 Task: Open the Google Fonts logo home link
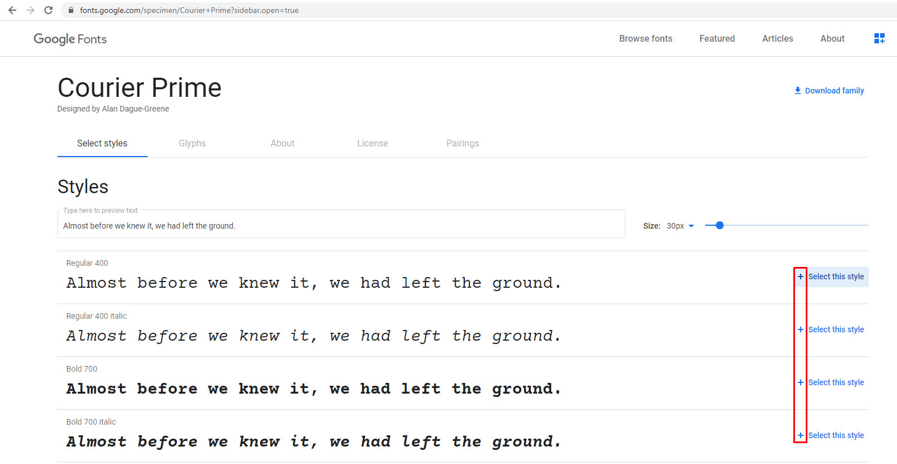(x=70, y=39)
